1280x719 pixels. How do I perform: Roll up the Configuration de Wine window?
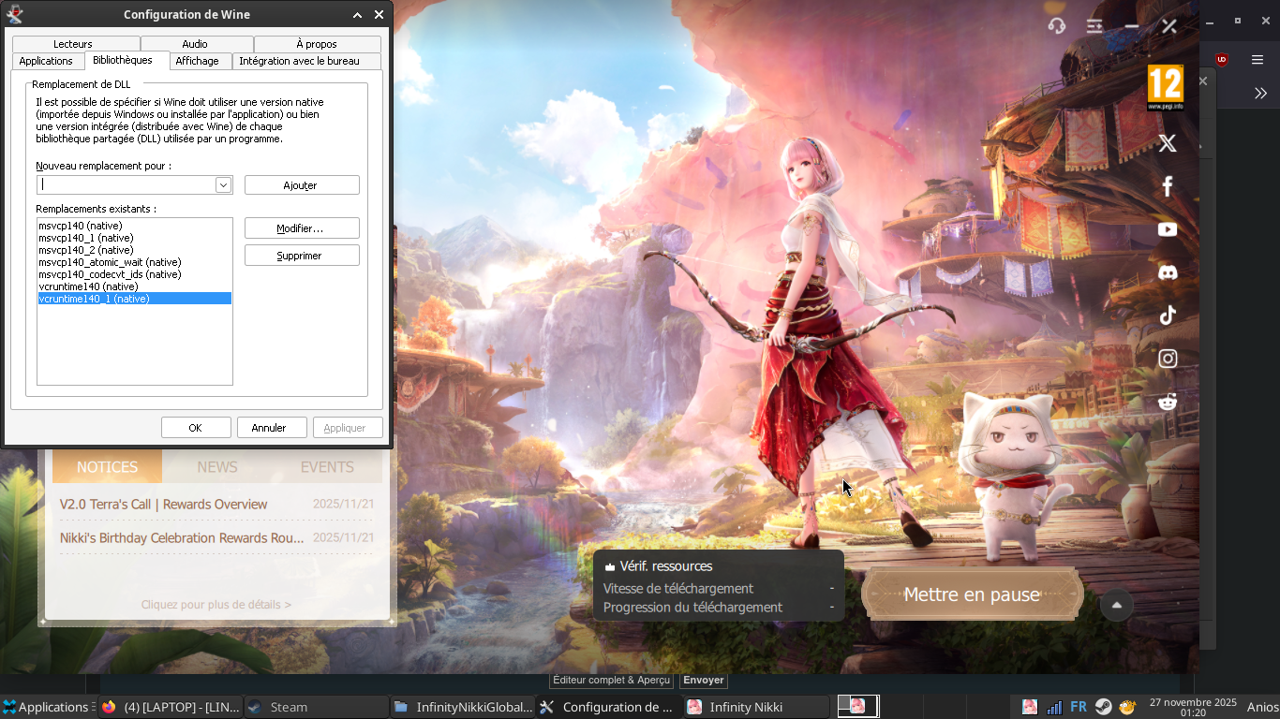(x=358, y=15)
